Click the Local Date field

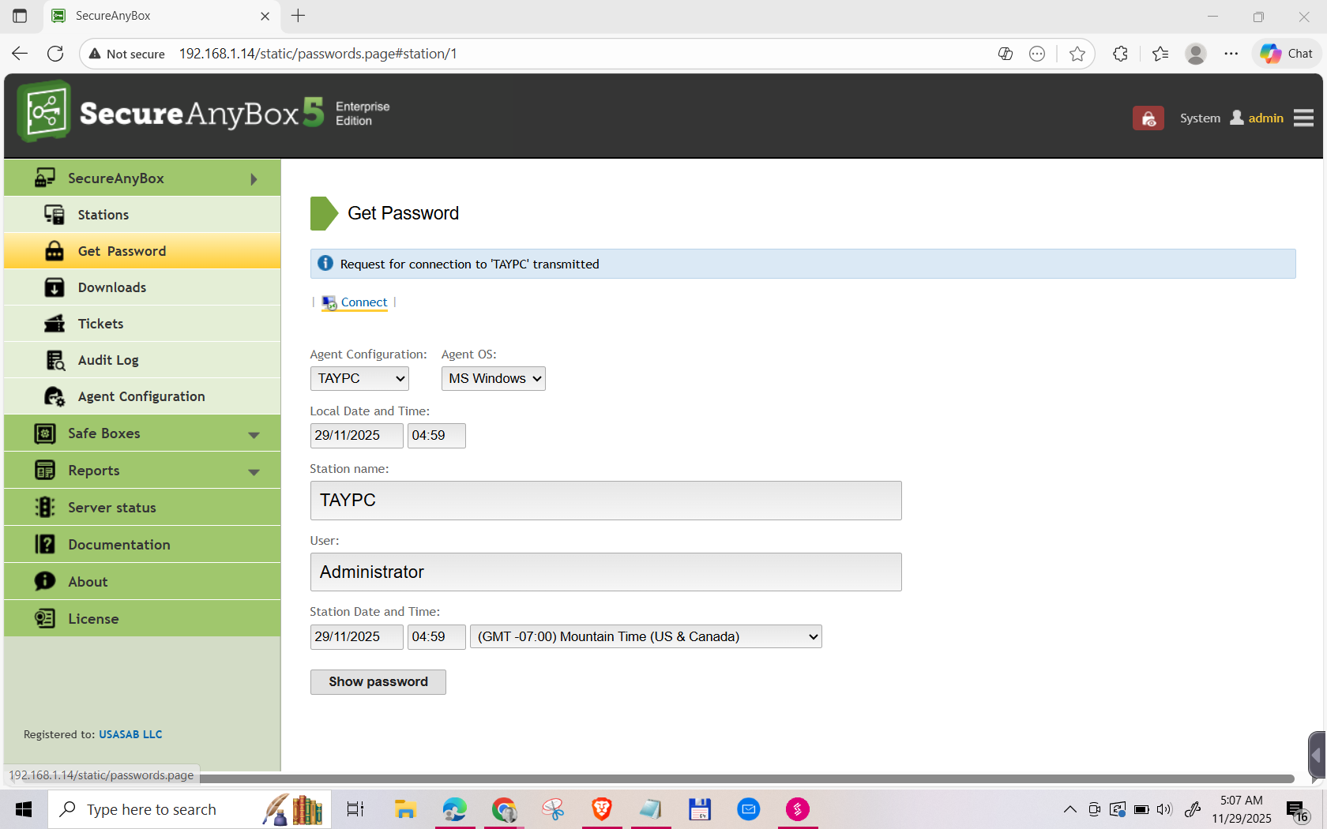pos(356,436)
